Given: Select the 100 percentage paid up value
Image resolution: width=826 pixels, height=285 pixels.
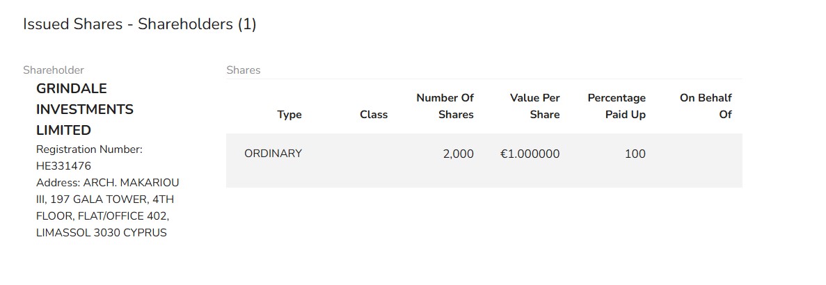Looking at the screenshot, I should 635,154.
